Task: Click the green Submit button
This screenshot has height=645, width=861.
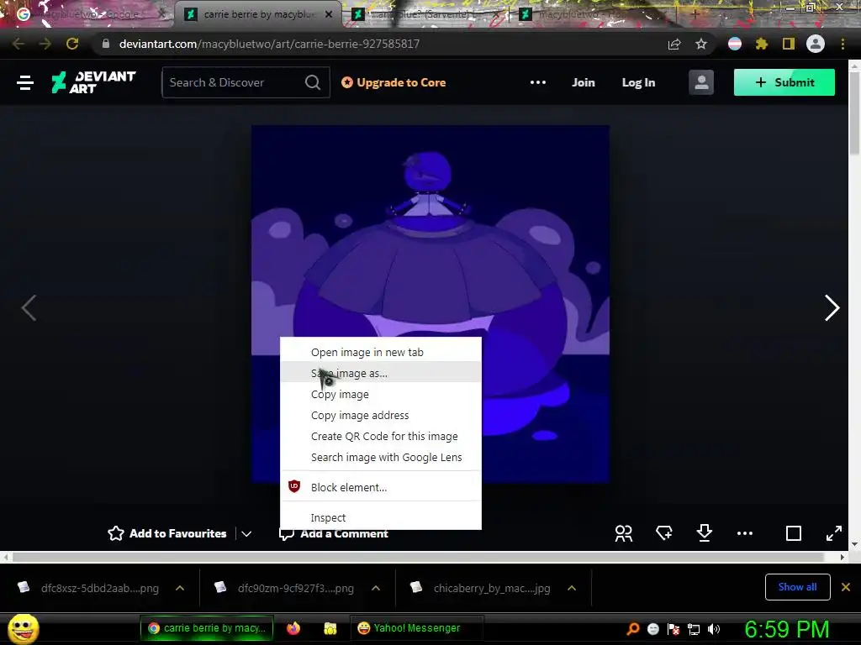Action: (784, 82)
